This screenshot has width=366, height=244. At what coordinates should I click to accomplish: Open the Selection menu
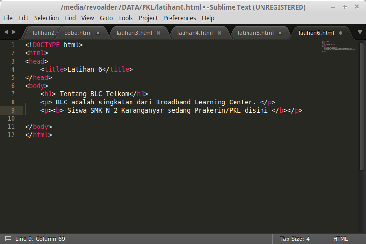point(46,18)
